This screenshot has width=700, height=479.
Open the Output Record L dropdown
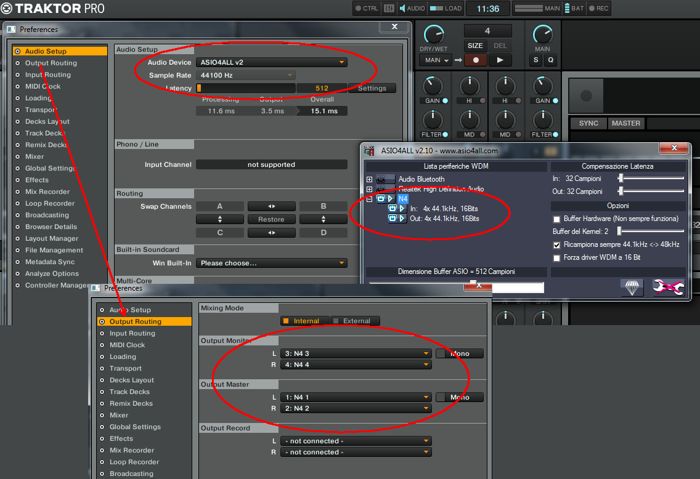click(356, 441)
